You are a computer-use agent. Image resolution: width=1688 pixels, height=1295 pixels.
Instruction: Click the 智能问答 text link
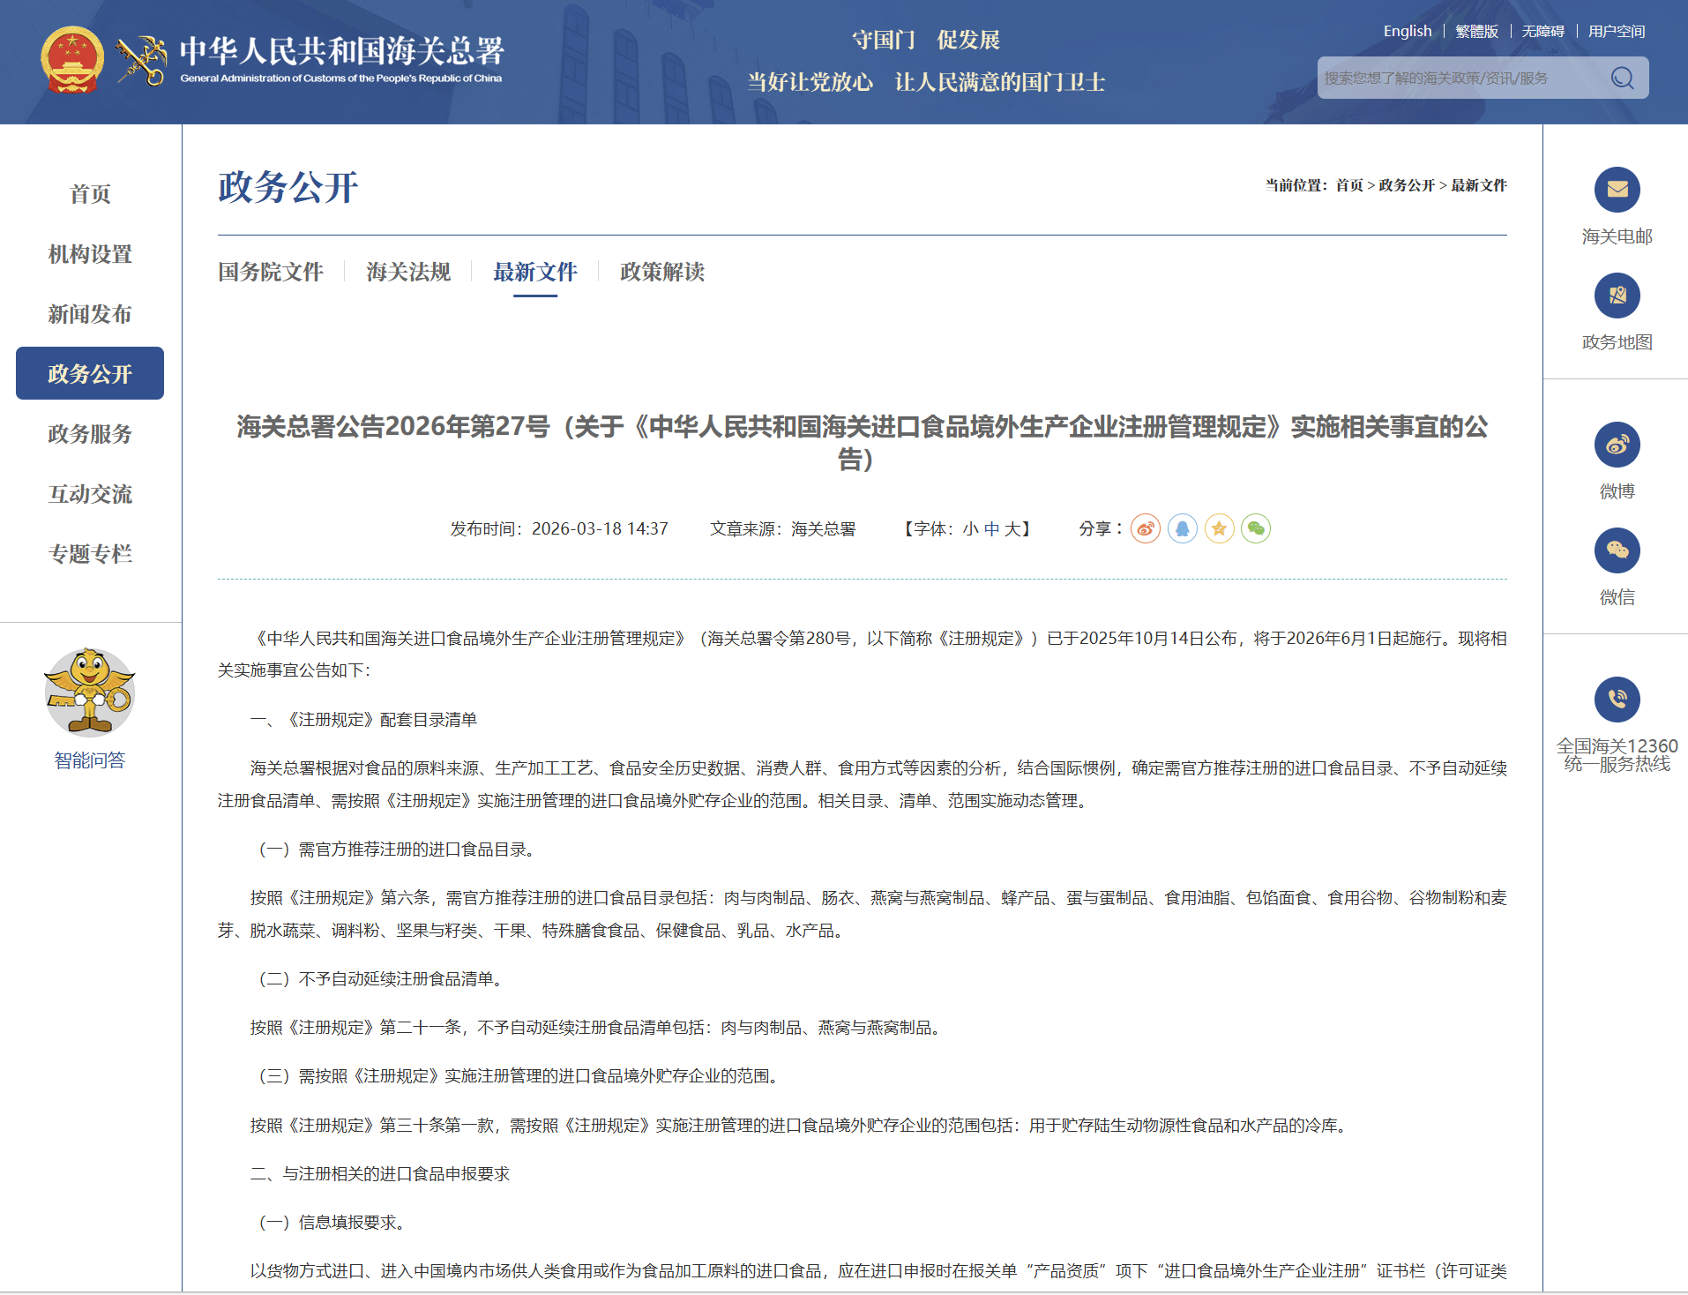pyautogui.click(x=90, y=760)
